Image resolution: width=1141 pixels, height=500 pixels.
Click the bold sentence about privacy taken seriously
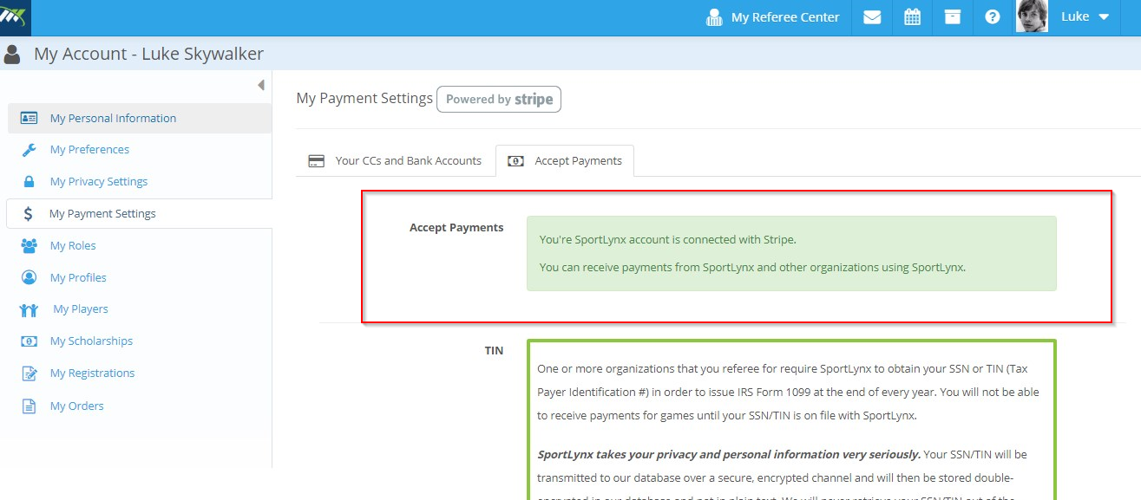(729, 454)
